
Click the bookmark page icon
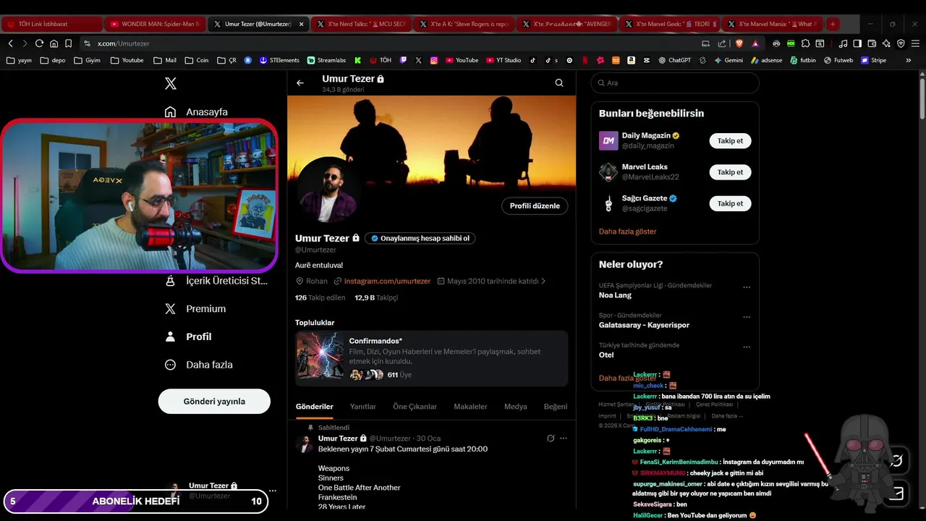pos(68,43)
